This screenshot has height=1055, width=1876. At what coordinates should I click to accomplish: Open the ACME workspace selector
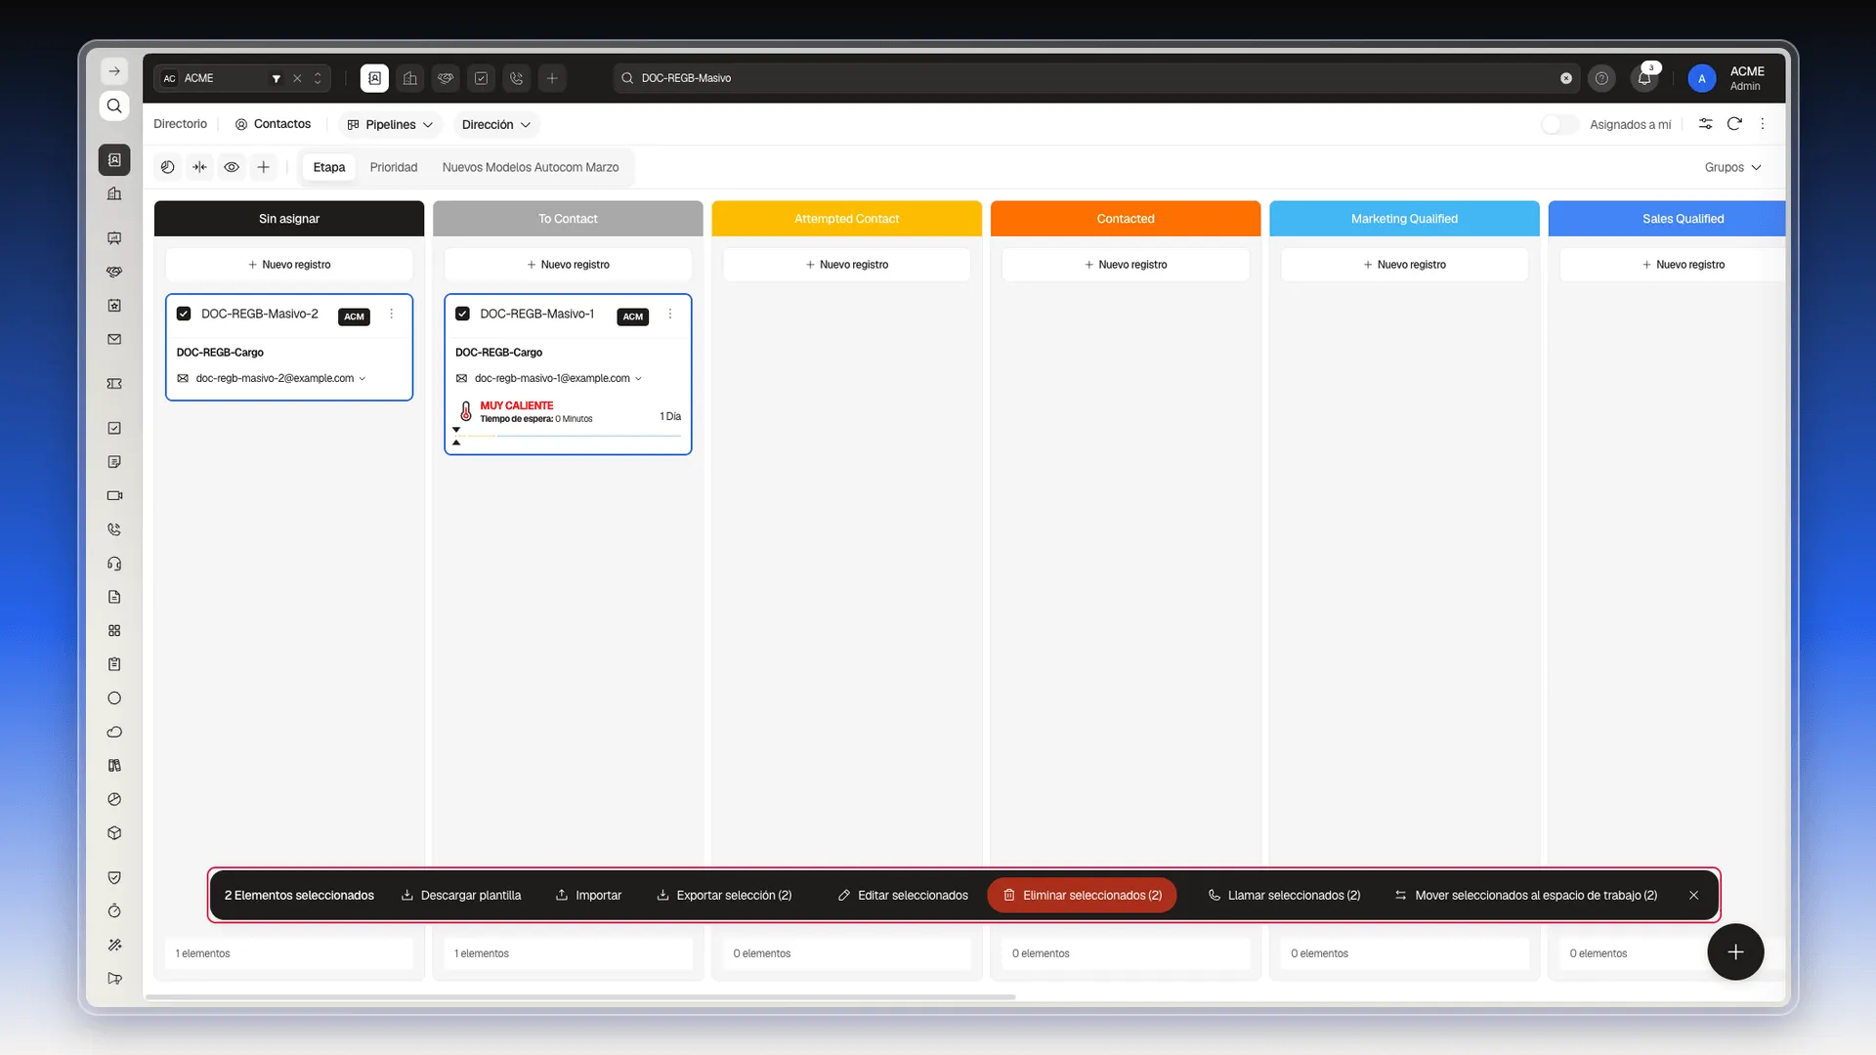click(x=241, y=78)
